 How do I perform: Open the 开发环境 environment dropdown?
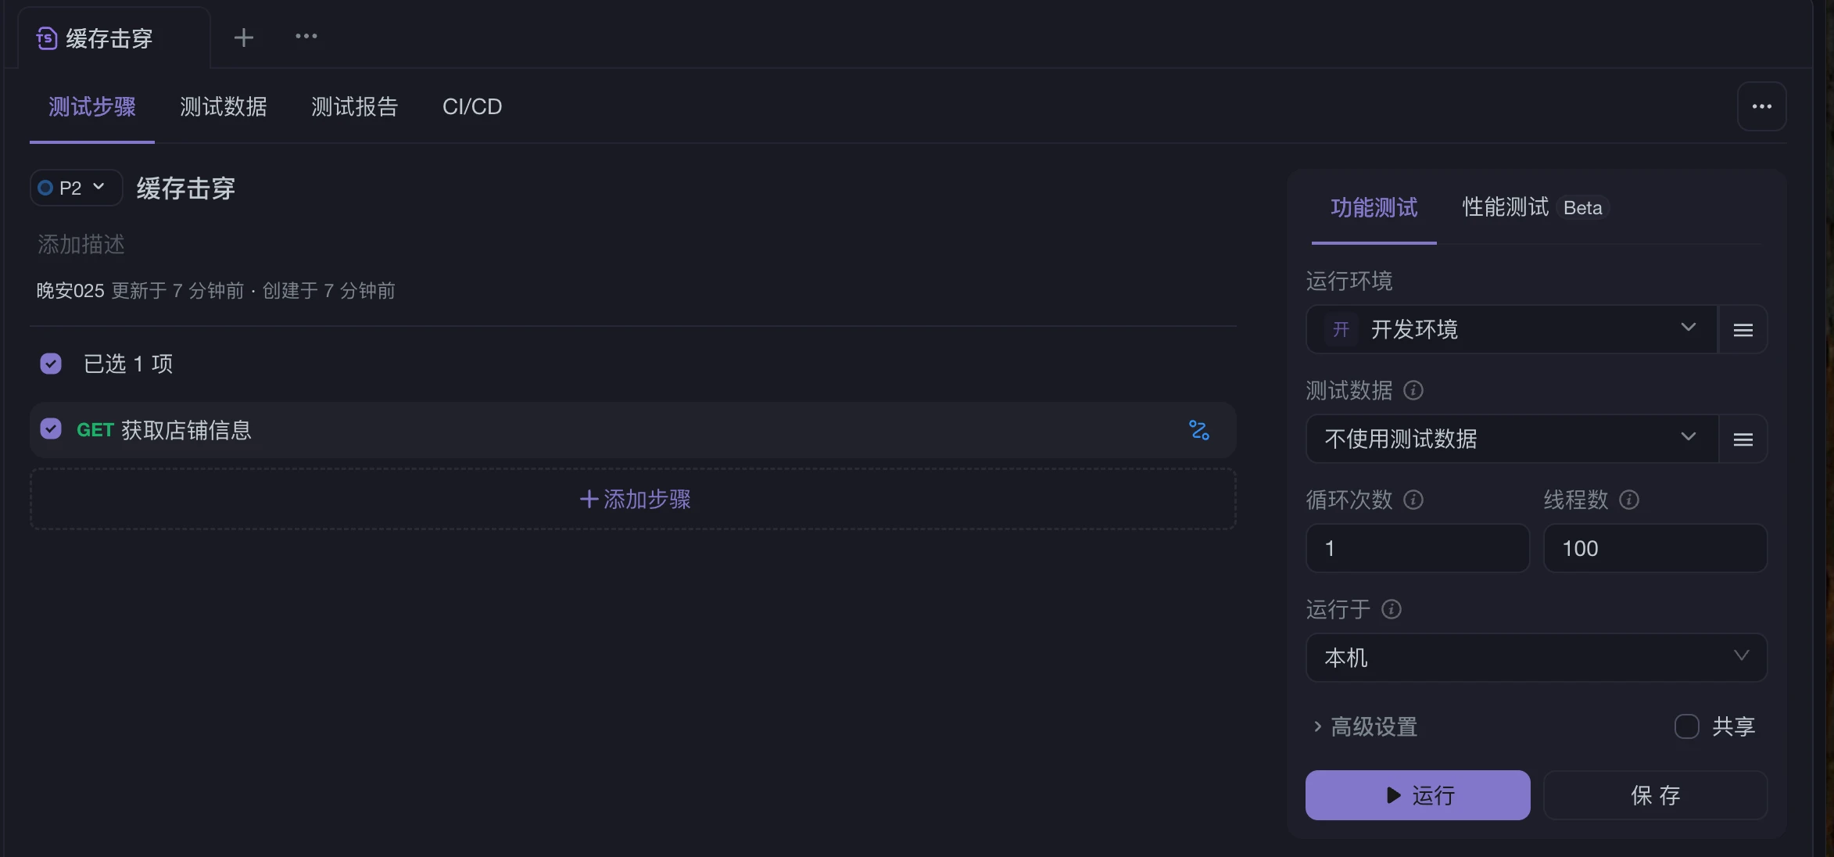(1511, 329)
